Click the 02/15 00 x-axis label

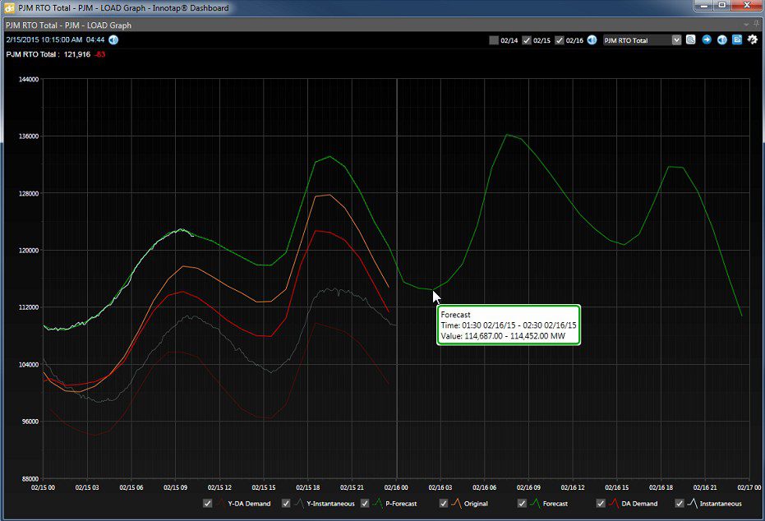[x=44, y=487]
